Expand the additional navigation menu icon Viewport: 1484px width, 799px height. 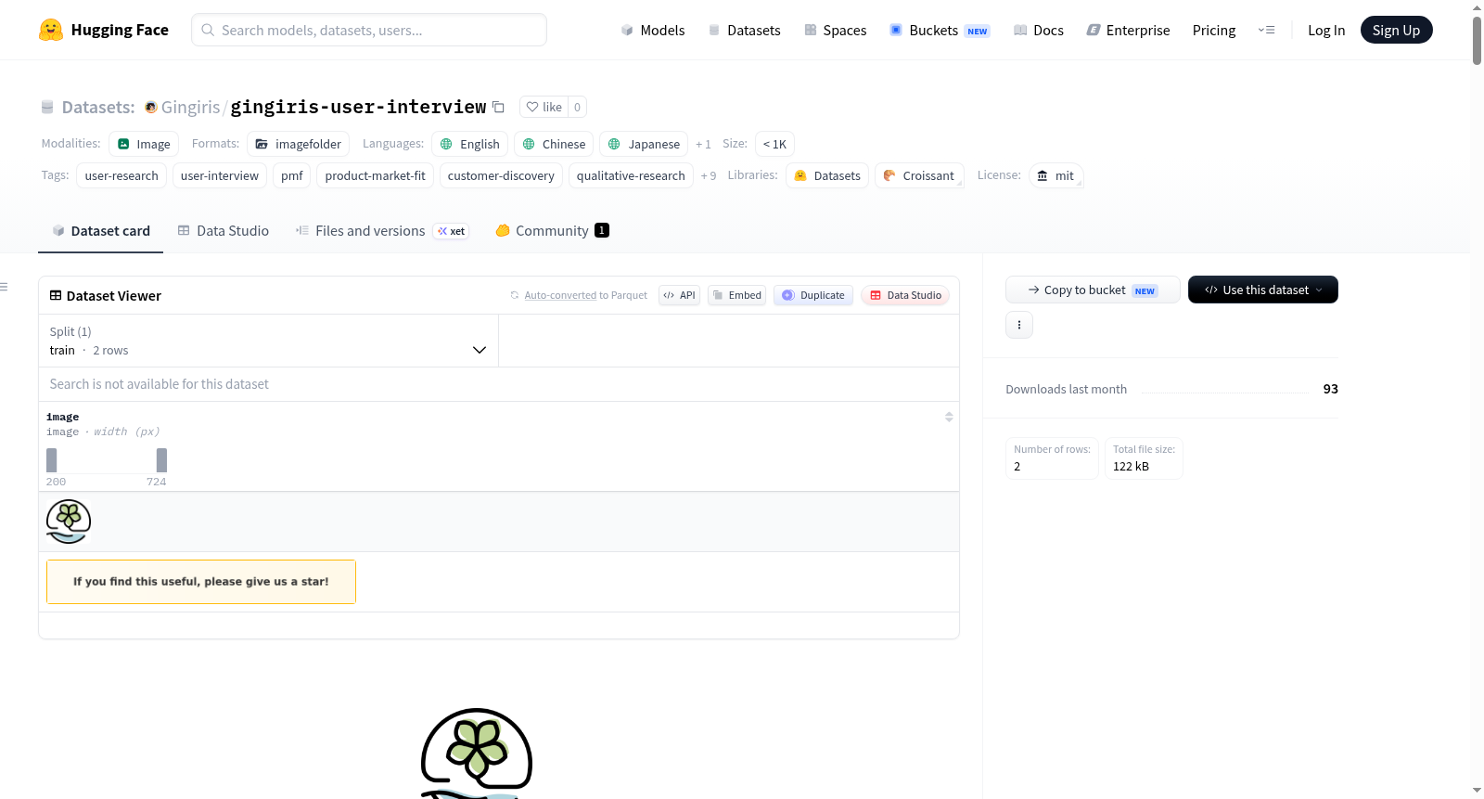point(1266,30)
